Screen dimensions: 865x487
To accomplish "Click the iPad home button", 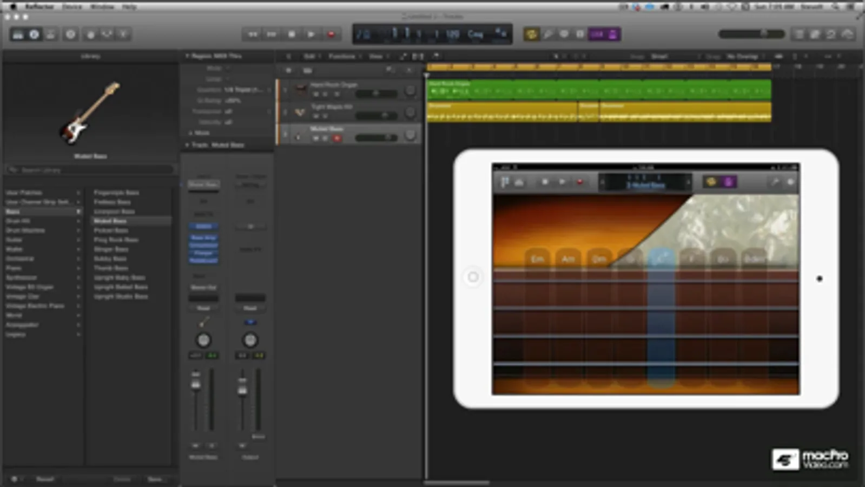I will coord(473,277).
